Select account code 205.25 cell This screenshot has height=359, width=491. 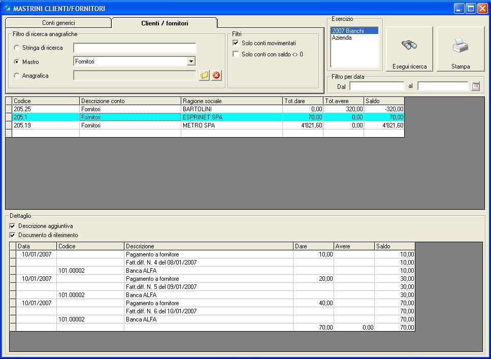coord(46,109)
